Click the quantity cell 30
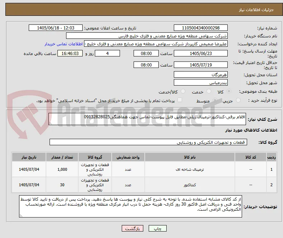 (x=62, y=185)
